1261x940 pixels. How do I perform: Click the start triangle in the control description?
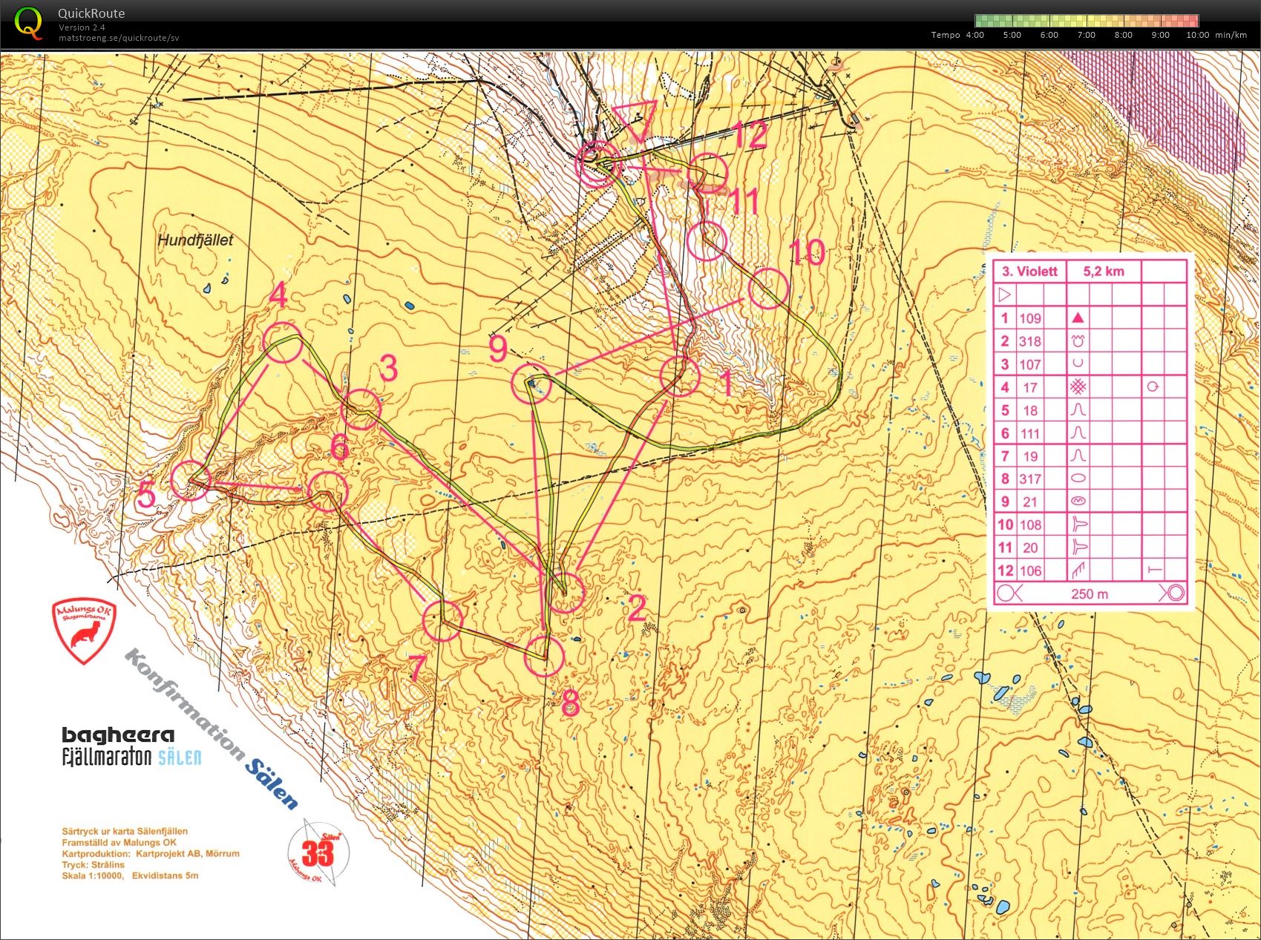tap(1005, 295)
